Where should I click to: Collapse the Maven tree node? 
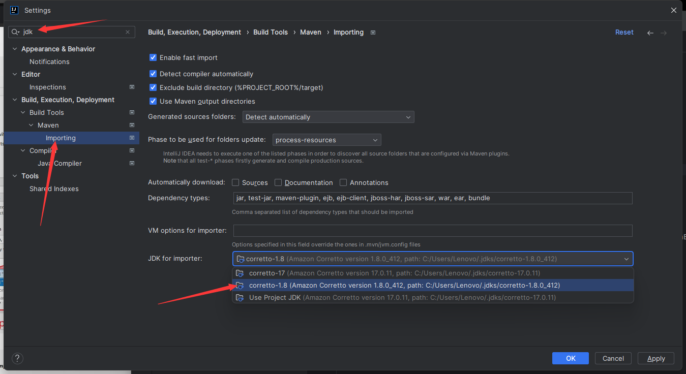pos(31,125)
